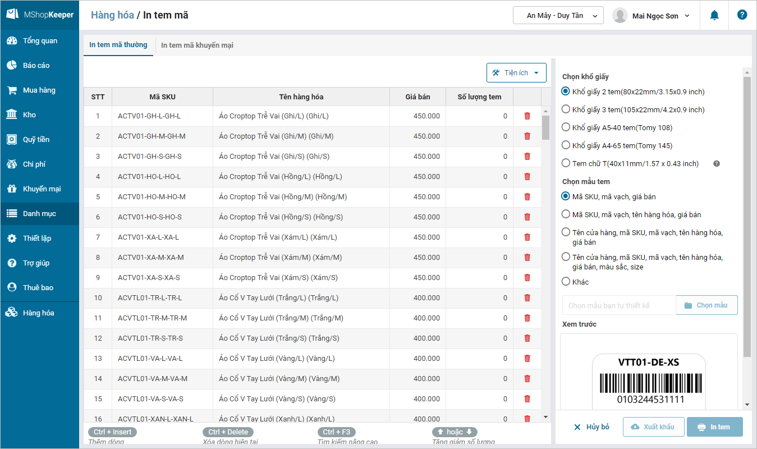Click info icon beside Tem chữ T option
The height and width of the screenshot is (449, 757).
tap(716, 164)
